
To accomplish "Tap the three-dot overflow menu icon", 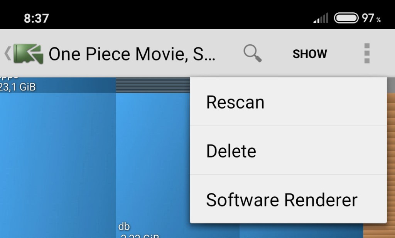I will (366, 53).
